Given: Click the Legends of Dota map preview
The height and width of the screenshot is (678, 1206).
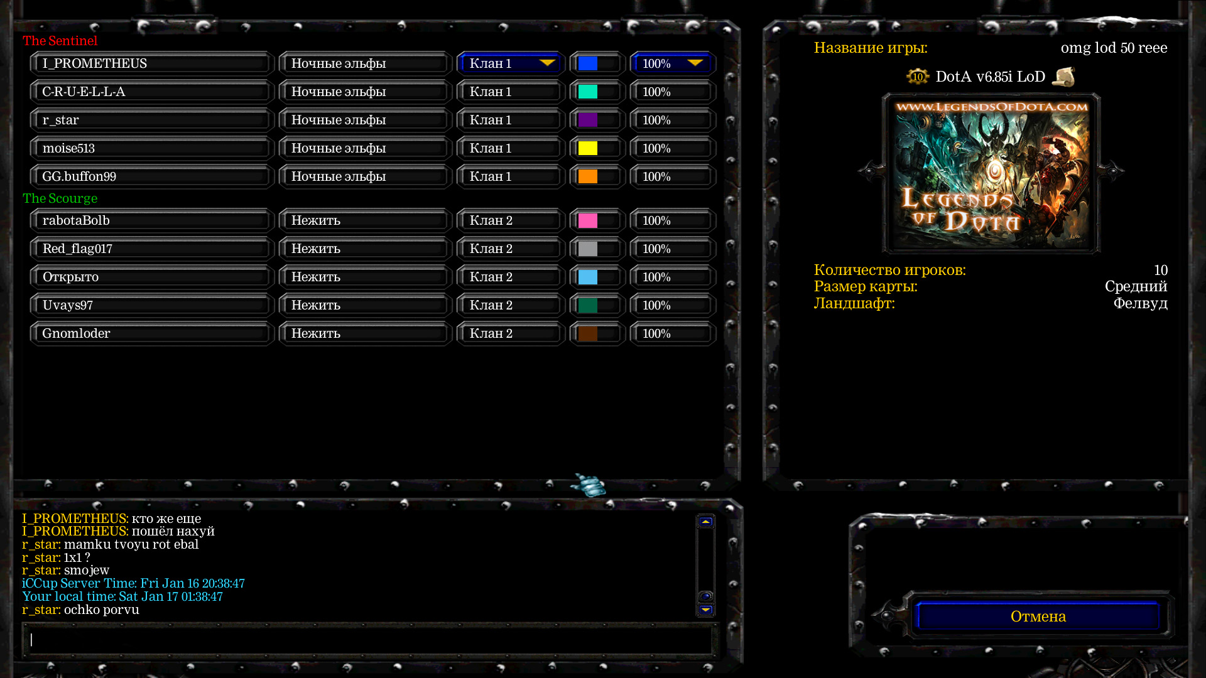Looking at the screenshot, I should (991, 173).
